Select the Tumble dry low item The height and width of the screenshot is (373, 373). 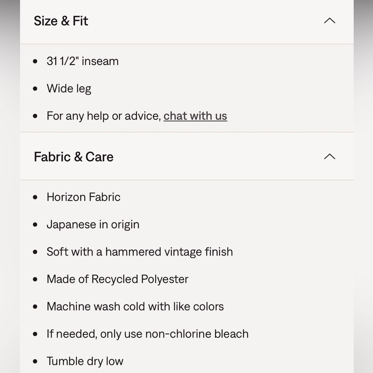(x=85, y=361)
